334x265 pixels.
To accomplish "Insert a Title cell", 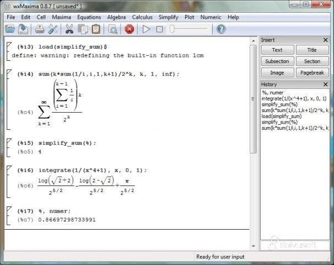I will coord(312,50).
